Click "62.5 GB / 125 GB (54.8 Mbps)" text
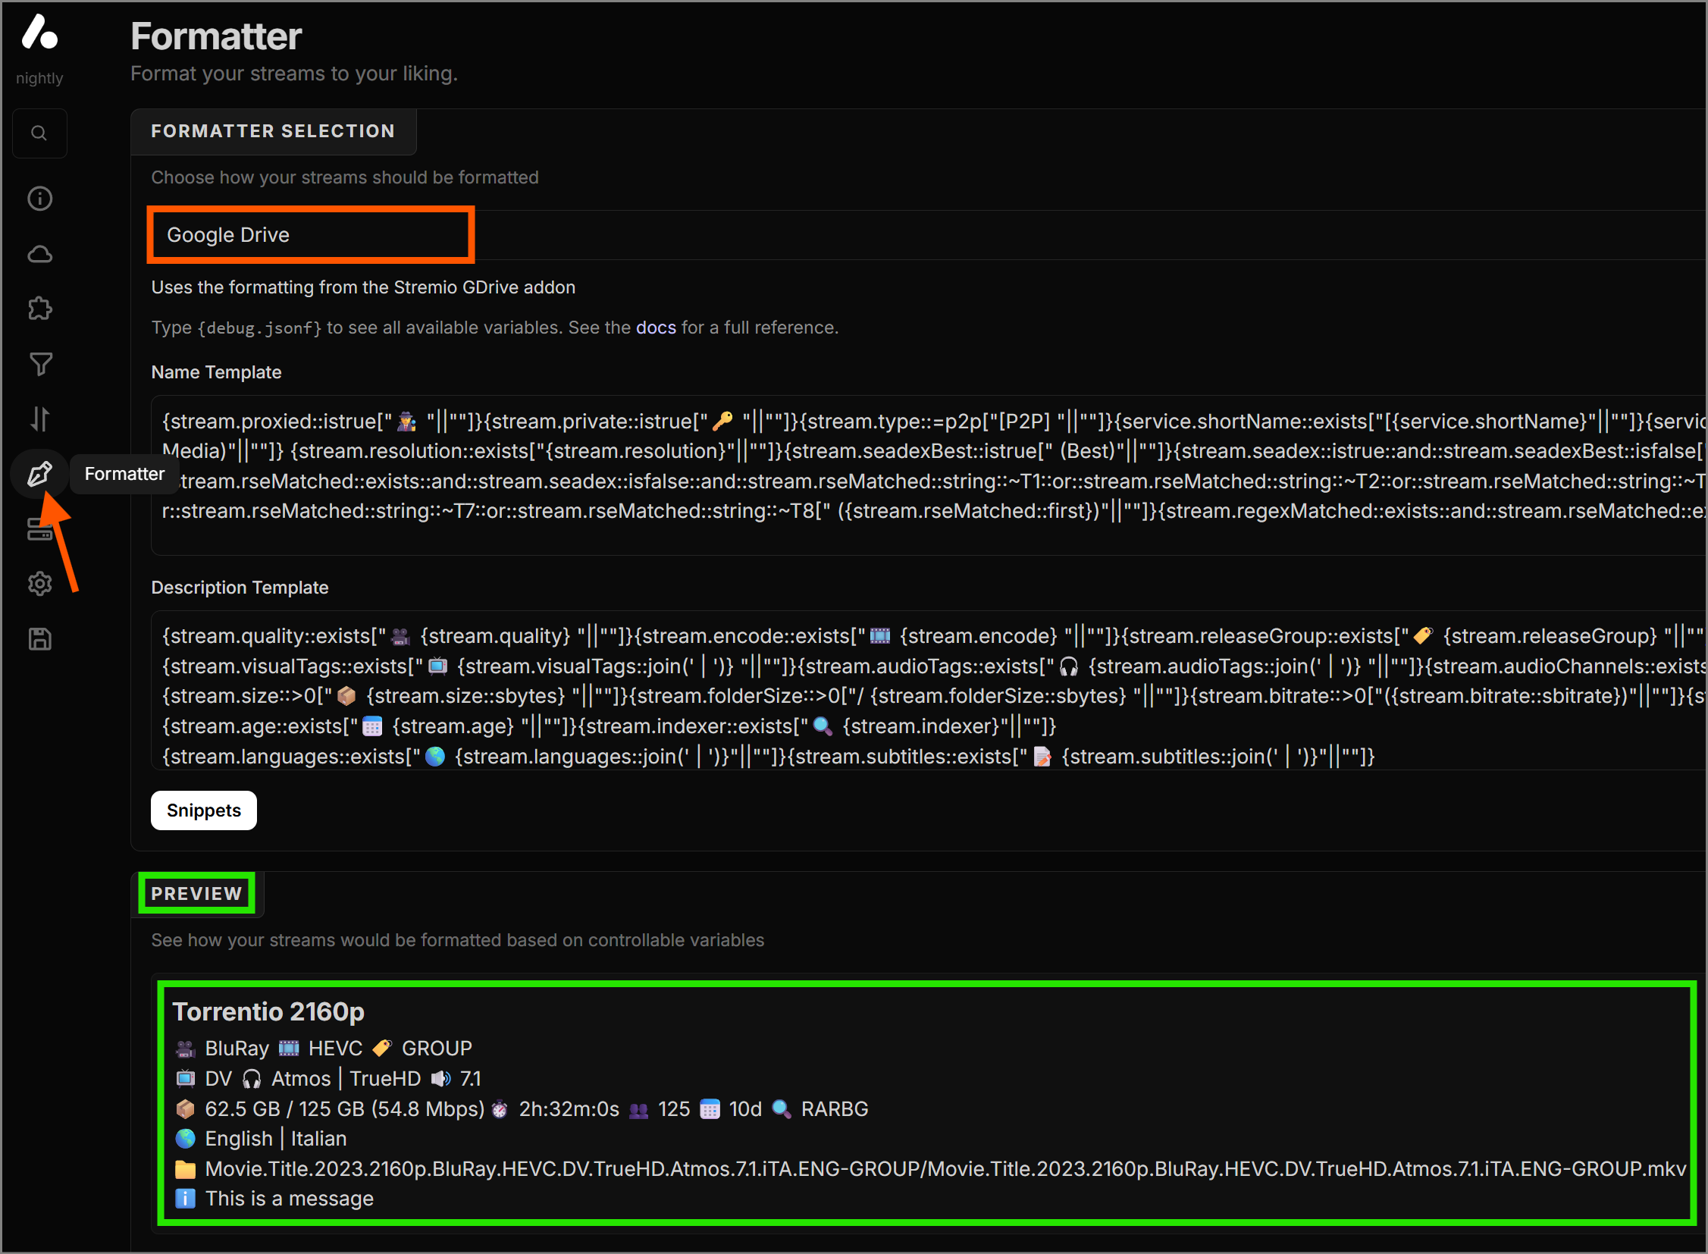 [345, 1109]
